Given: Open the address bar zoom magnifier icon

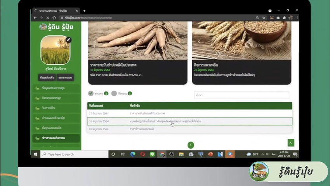Looking at the screenshot, I should (257, 18).
